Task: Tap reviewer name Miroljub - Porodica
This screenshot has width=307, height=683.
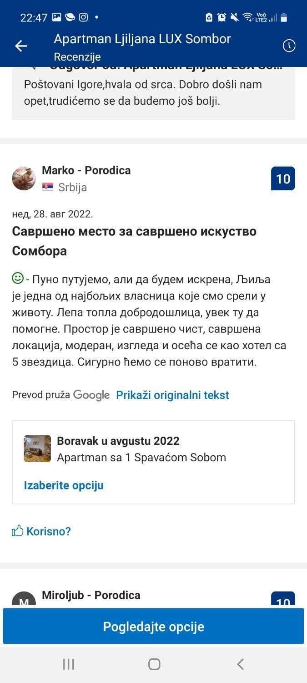Action: tap(91, 595)
